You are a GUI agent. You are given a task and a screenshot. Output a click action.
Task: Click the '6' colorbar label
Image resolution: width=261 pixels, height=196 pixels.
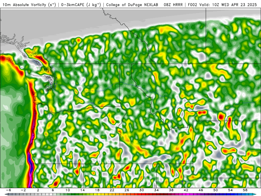click(53, 190)
